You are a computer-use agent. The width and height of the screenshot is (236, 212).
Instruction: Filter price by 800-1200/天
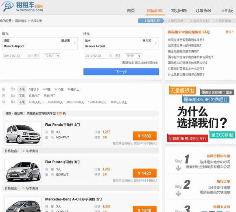pos(75,102)
